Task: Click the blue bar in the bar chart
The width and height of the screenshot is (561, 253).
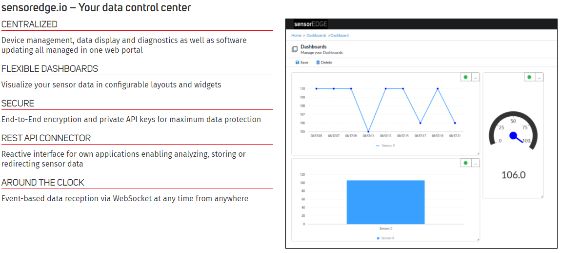Action: [x=385, y=202]
